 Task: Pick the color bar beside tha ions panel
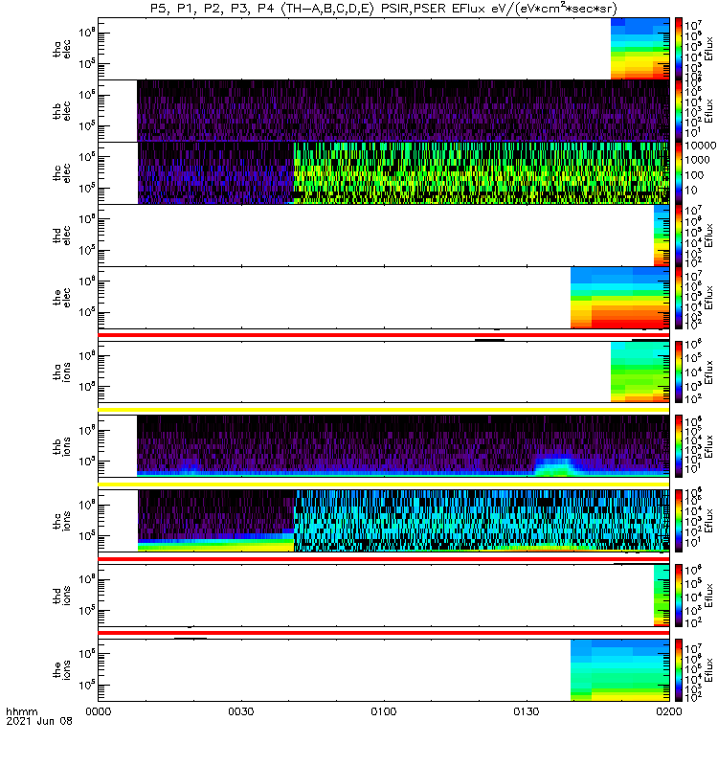679,372
